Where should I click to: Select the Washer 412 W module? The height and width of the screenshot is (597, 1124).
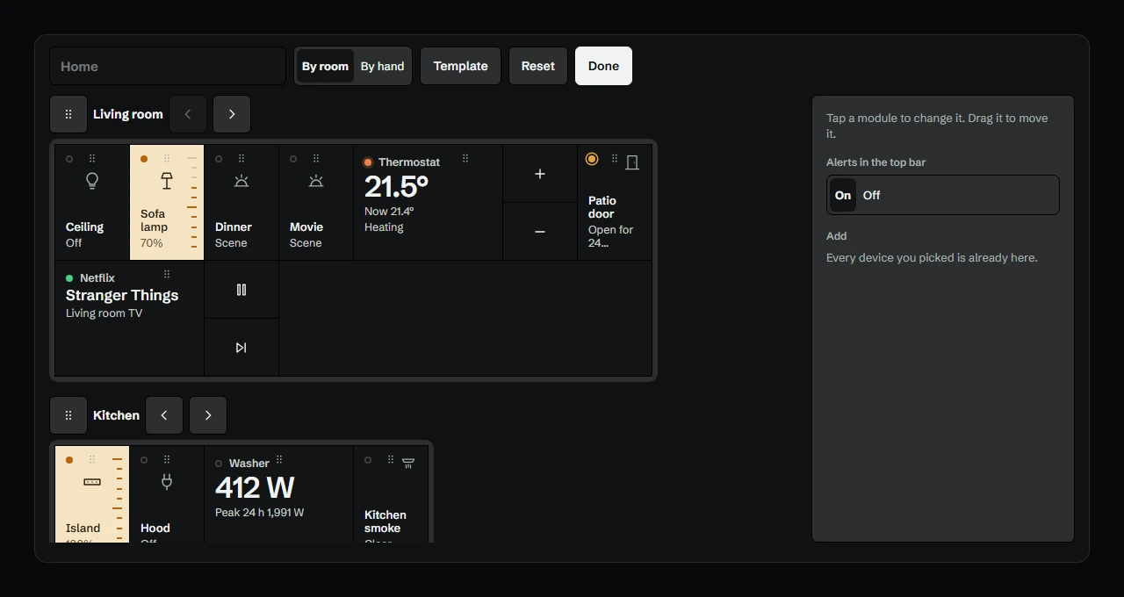coord(279,494)
